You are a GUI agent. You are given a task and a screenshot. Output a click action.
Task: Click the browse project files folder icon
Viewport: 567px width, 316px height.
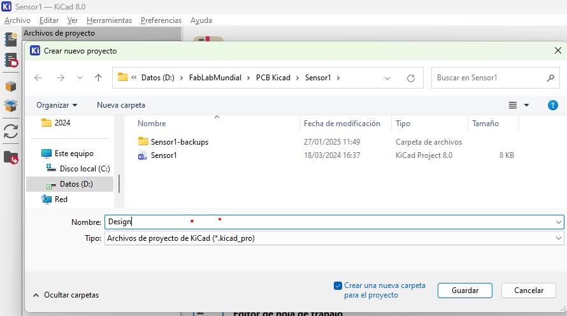tap(10, 157)
